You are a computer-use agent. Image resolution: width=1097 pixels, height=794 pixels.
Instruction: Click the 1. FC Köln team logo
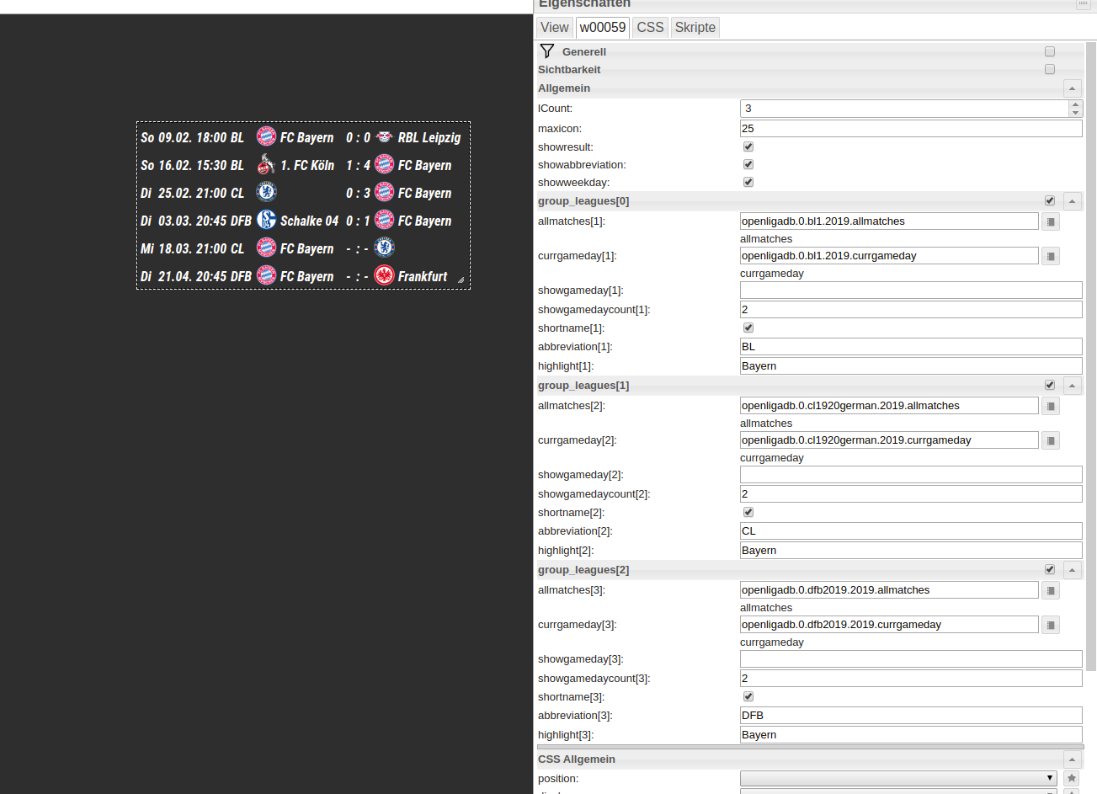(266, 164)
